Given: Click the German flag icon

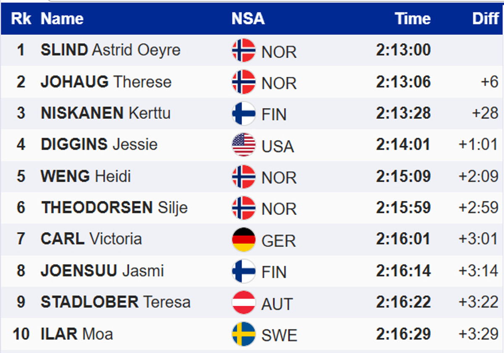Looking at the screenshot, I should [x=244, y=240].
